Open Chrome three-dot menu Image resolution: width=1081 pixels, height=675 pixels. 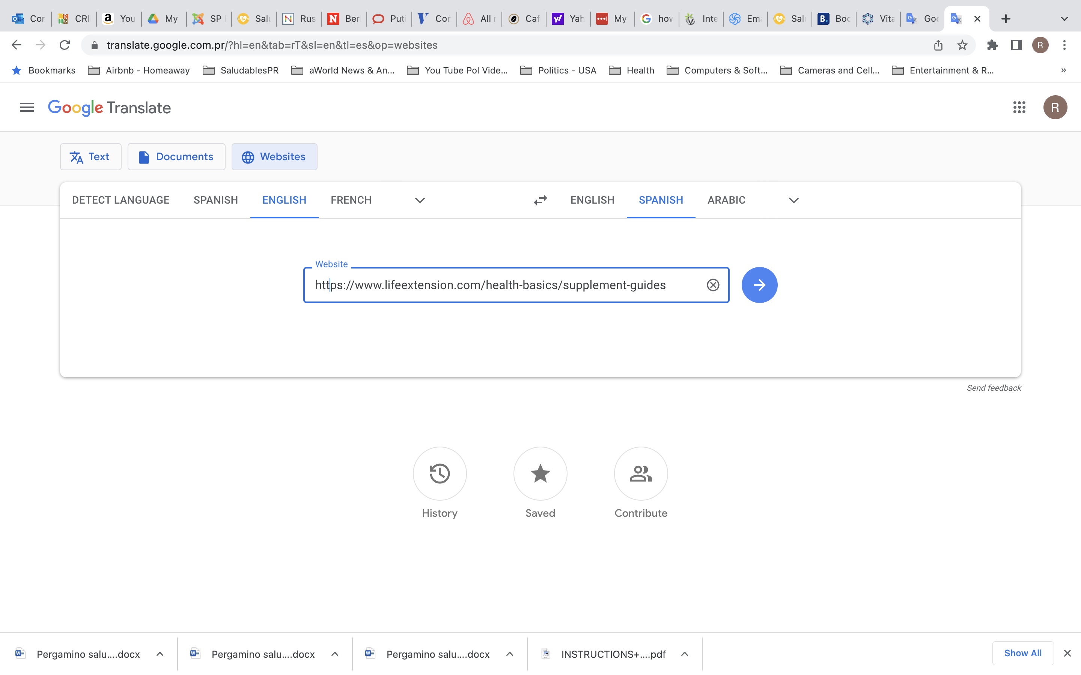pyautogui.click(x=1064, y=45)
